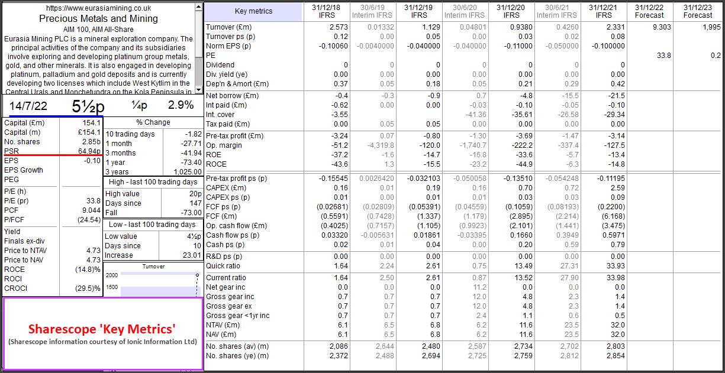Open the eurasiamining.co.uk website link
Screen dimensions: 725x373
(98, 9)
